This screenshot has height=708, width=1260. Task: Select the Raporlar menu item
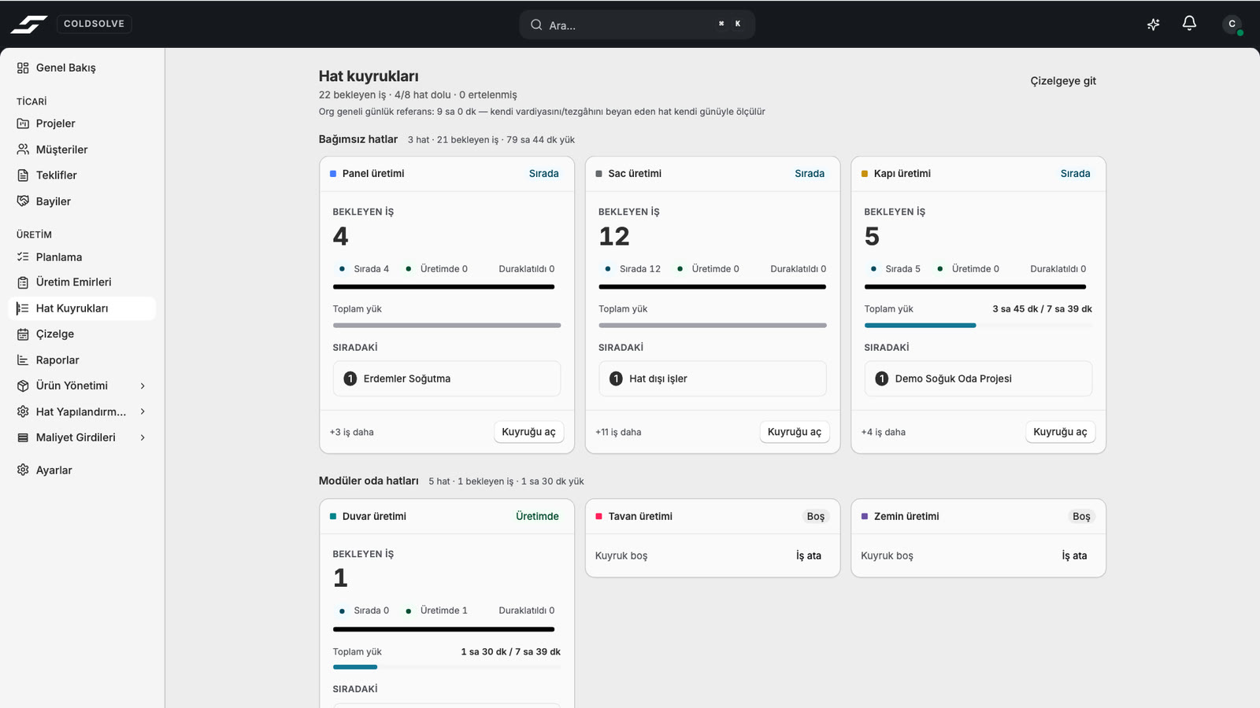tap(82, 360)
